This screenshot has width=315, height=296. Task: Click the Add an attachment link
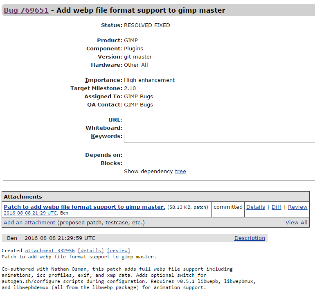click(x=29, y=223)
